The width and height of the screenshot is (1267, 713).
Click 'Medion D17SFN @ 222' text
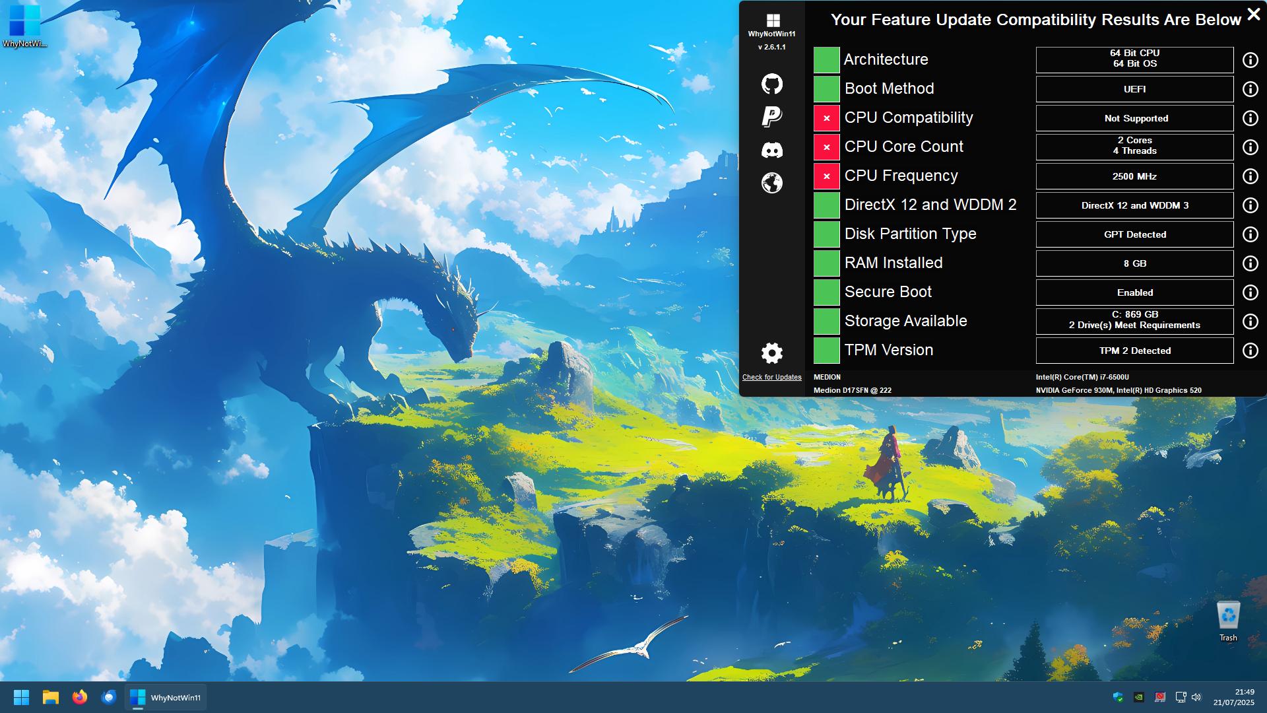coord(853,390)
